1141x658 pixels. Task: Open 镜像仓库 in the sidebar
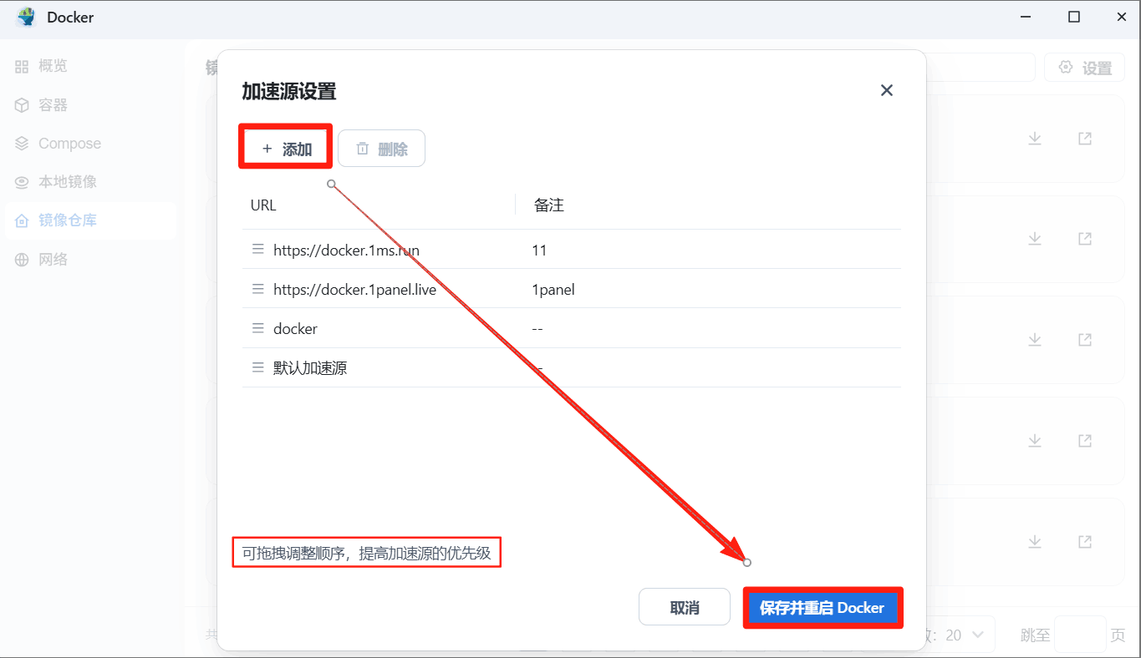point(91,220)
